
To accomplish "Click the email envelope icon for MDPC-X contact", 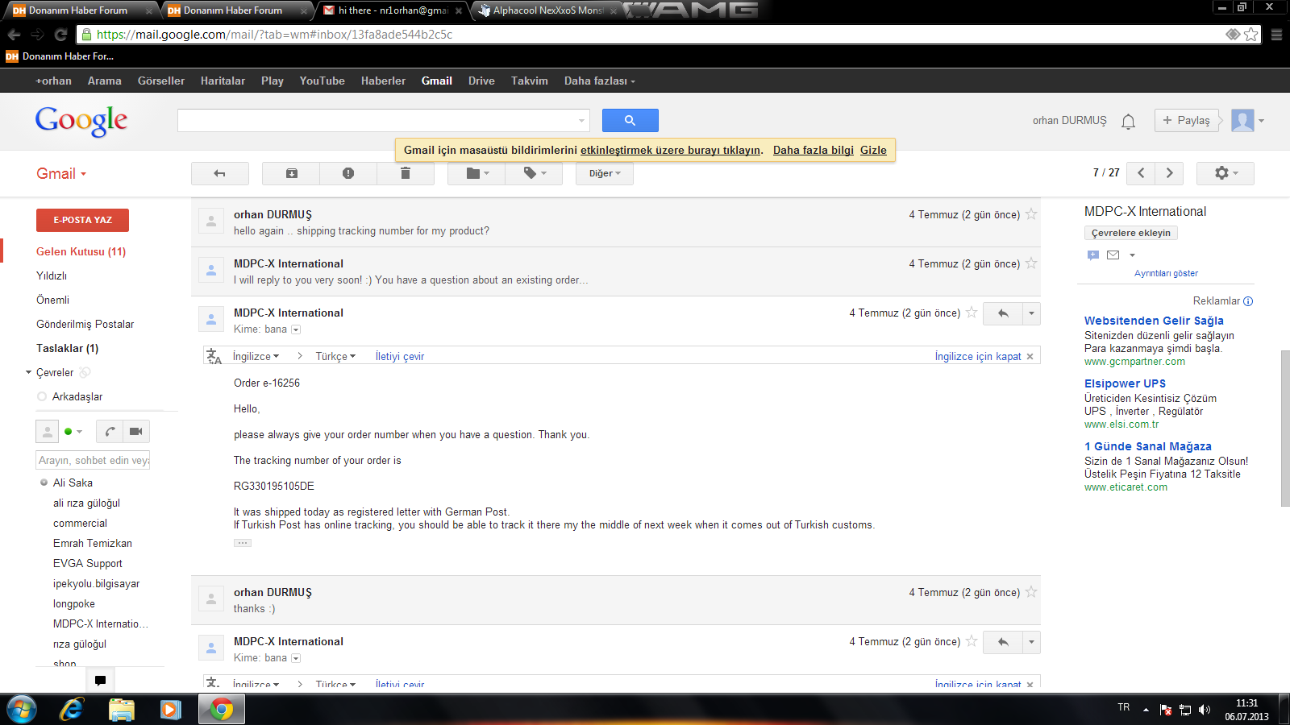I will coord(1113,255).
